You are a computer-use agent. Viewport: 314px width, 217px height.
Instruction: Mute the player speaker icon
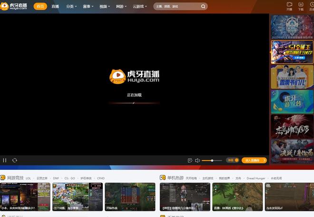coord(197,160)
